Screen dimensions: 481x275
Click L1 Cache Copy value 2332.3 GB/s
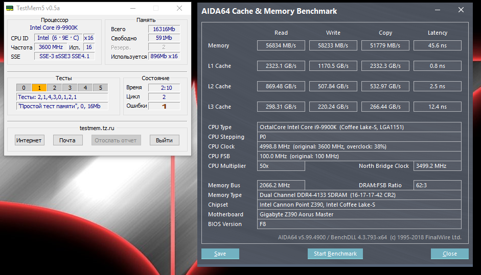click(385, 66)
